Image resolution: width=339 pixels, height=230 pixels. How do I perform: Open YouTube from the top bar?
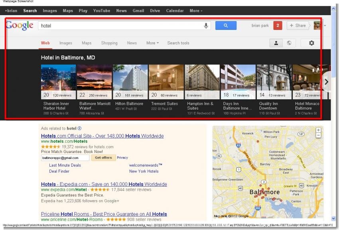coord(102,11)
